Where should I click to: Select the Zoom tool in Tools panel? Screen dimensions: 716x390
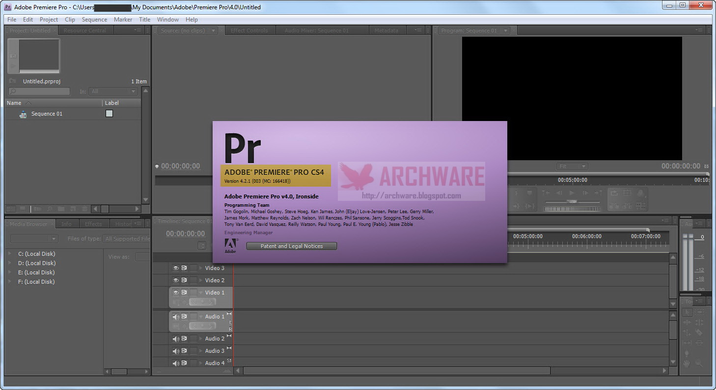[699, 364]
